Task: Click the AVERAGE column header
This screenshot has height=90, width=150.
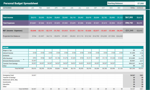Action: coord(140,8)
